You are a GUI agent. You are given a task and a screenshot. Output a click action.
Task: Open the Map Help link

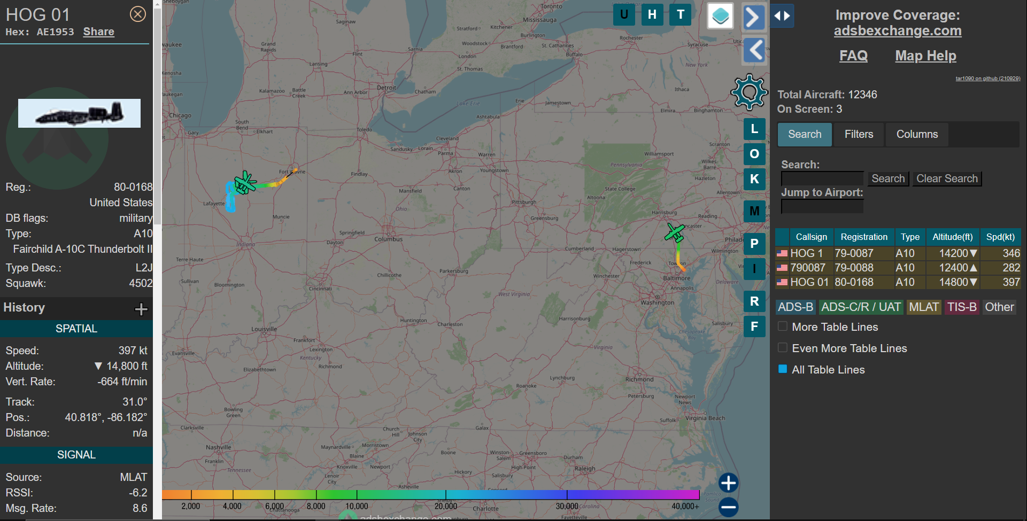pyautogui.click(x=926, y=56)
